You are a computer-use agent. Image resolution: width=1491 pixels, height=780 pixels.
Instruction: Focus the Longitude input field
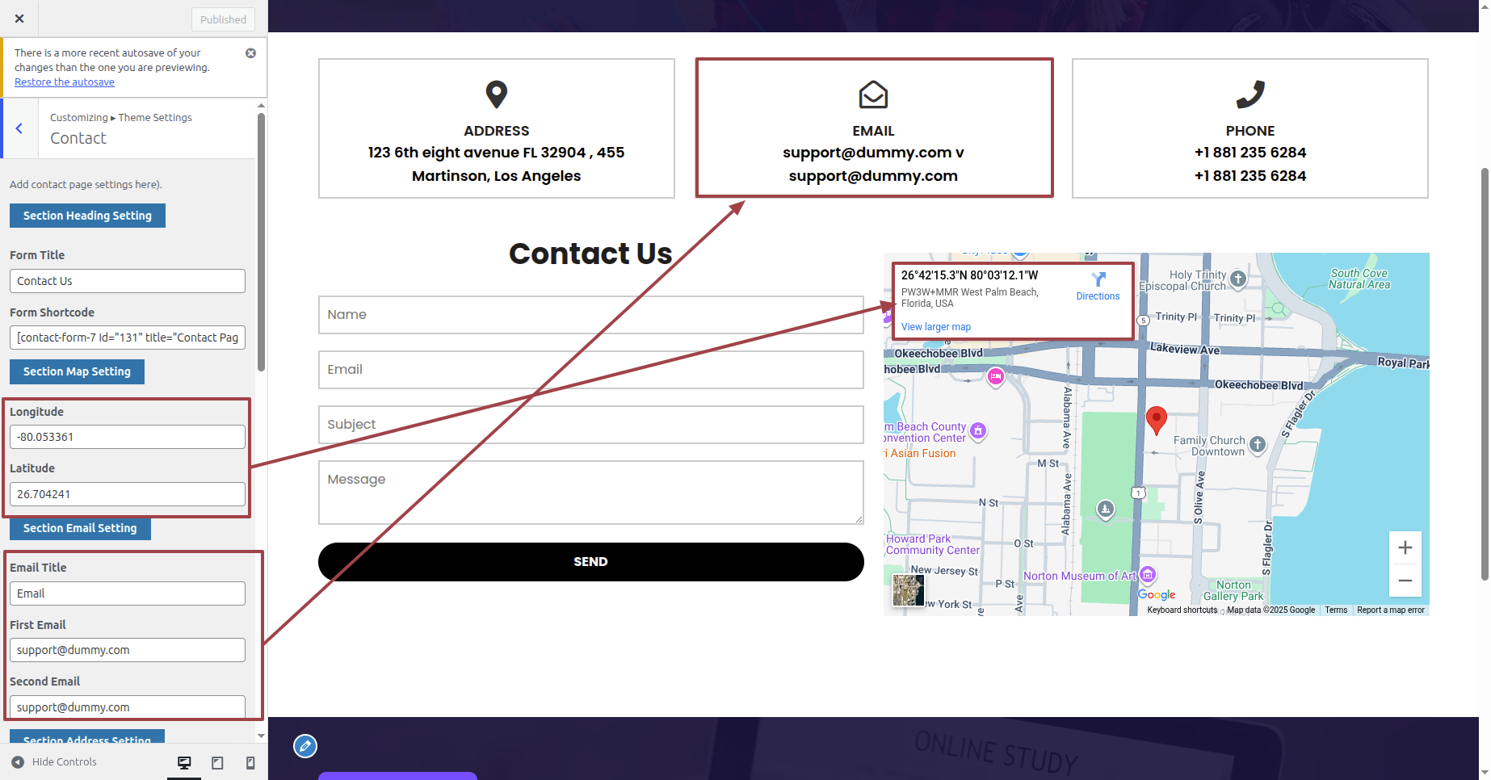(127, 437)
